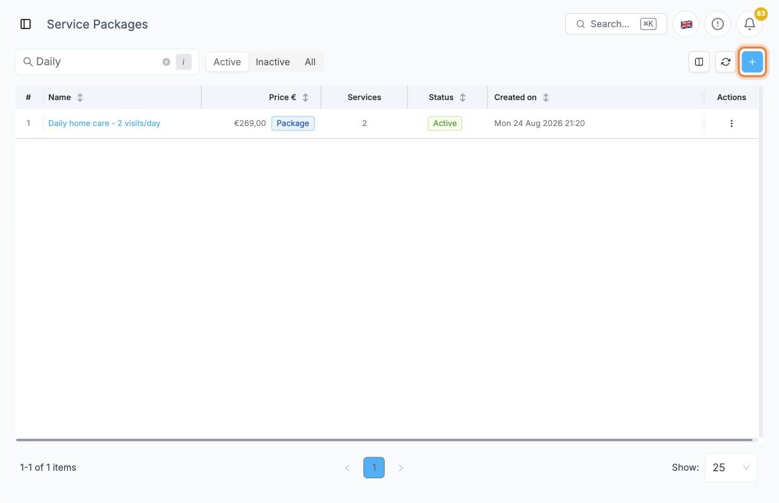Go to previous page arrow
Viewport: 779px width, 503px height.
tap(347, 468)
